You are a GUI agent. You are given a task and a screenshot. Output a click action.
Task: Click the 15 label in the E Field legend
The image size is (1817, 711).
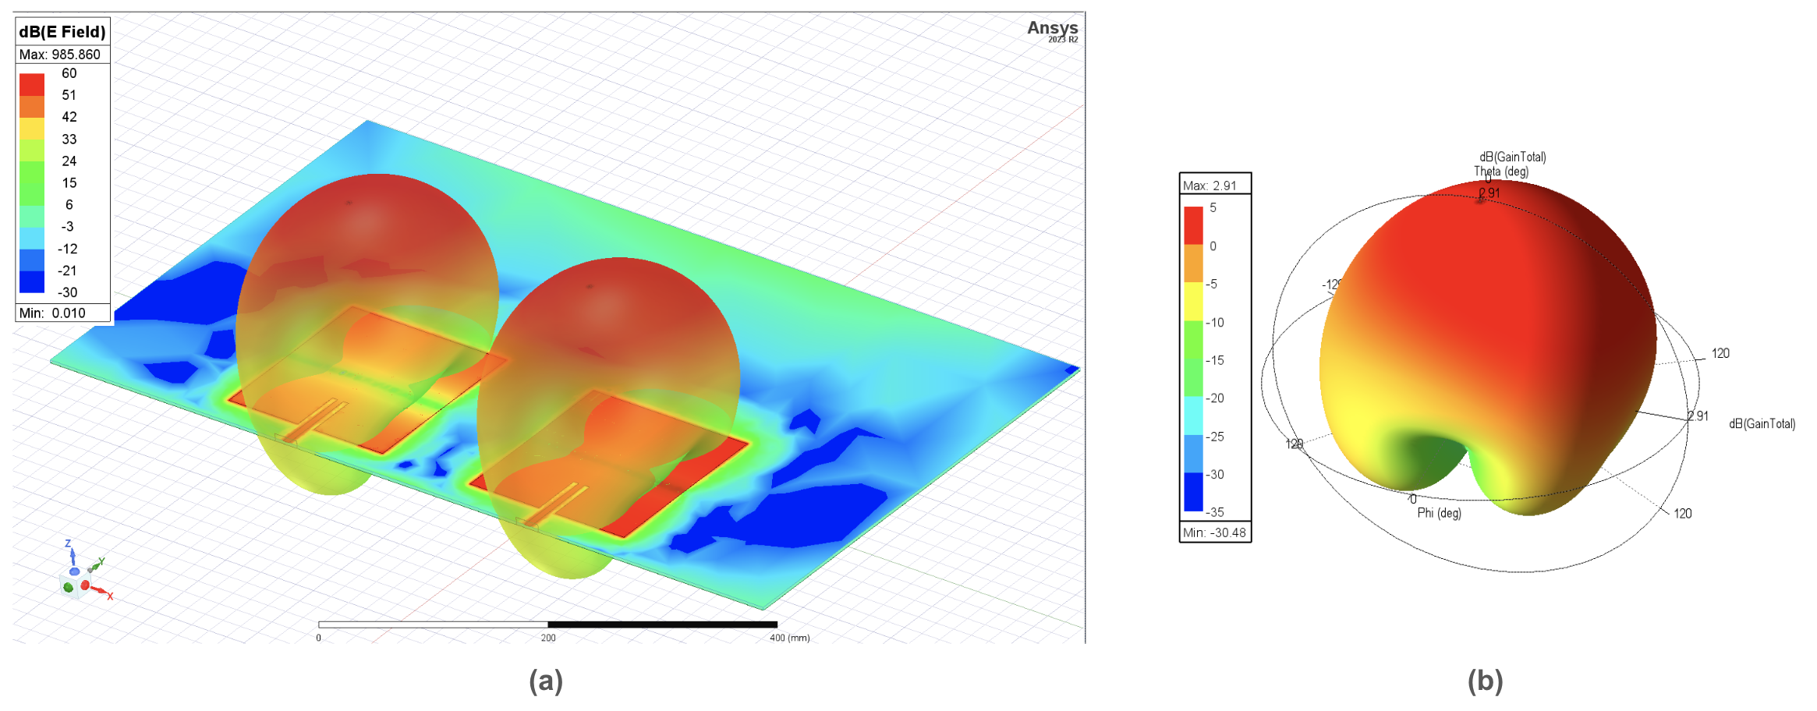coord(69,183)
